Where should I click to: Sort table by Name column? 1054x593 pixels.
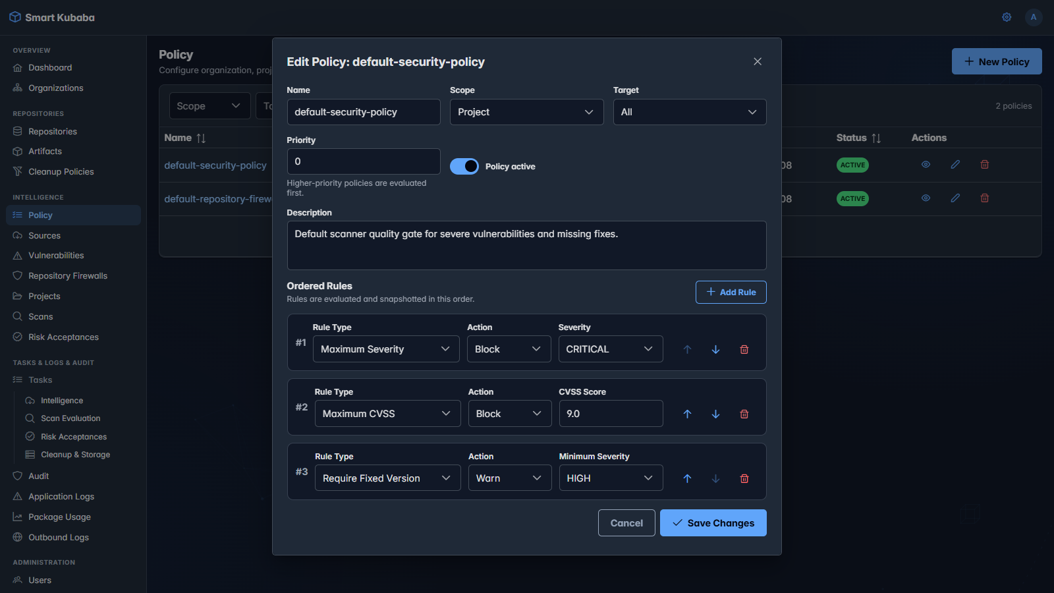(x=185, y=138)
